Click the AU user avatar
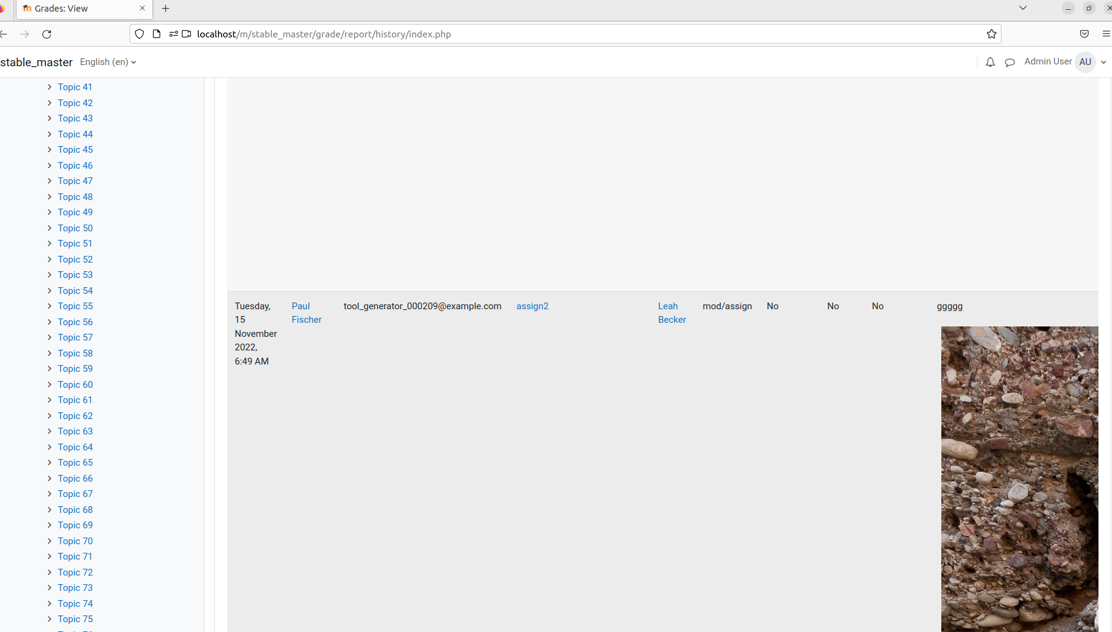The height and width of the screenshot is (632, 1112). 1085,62
